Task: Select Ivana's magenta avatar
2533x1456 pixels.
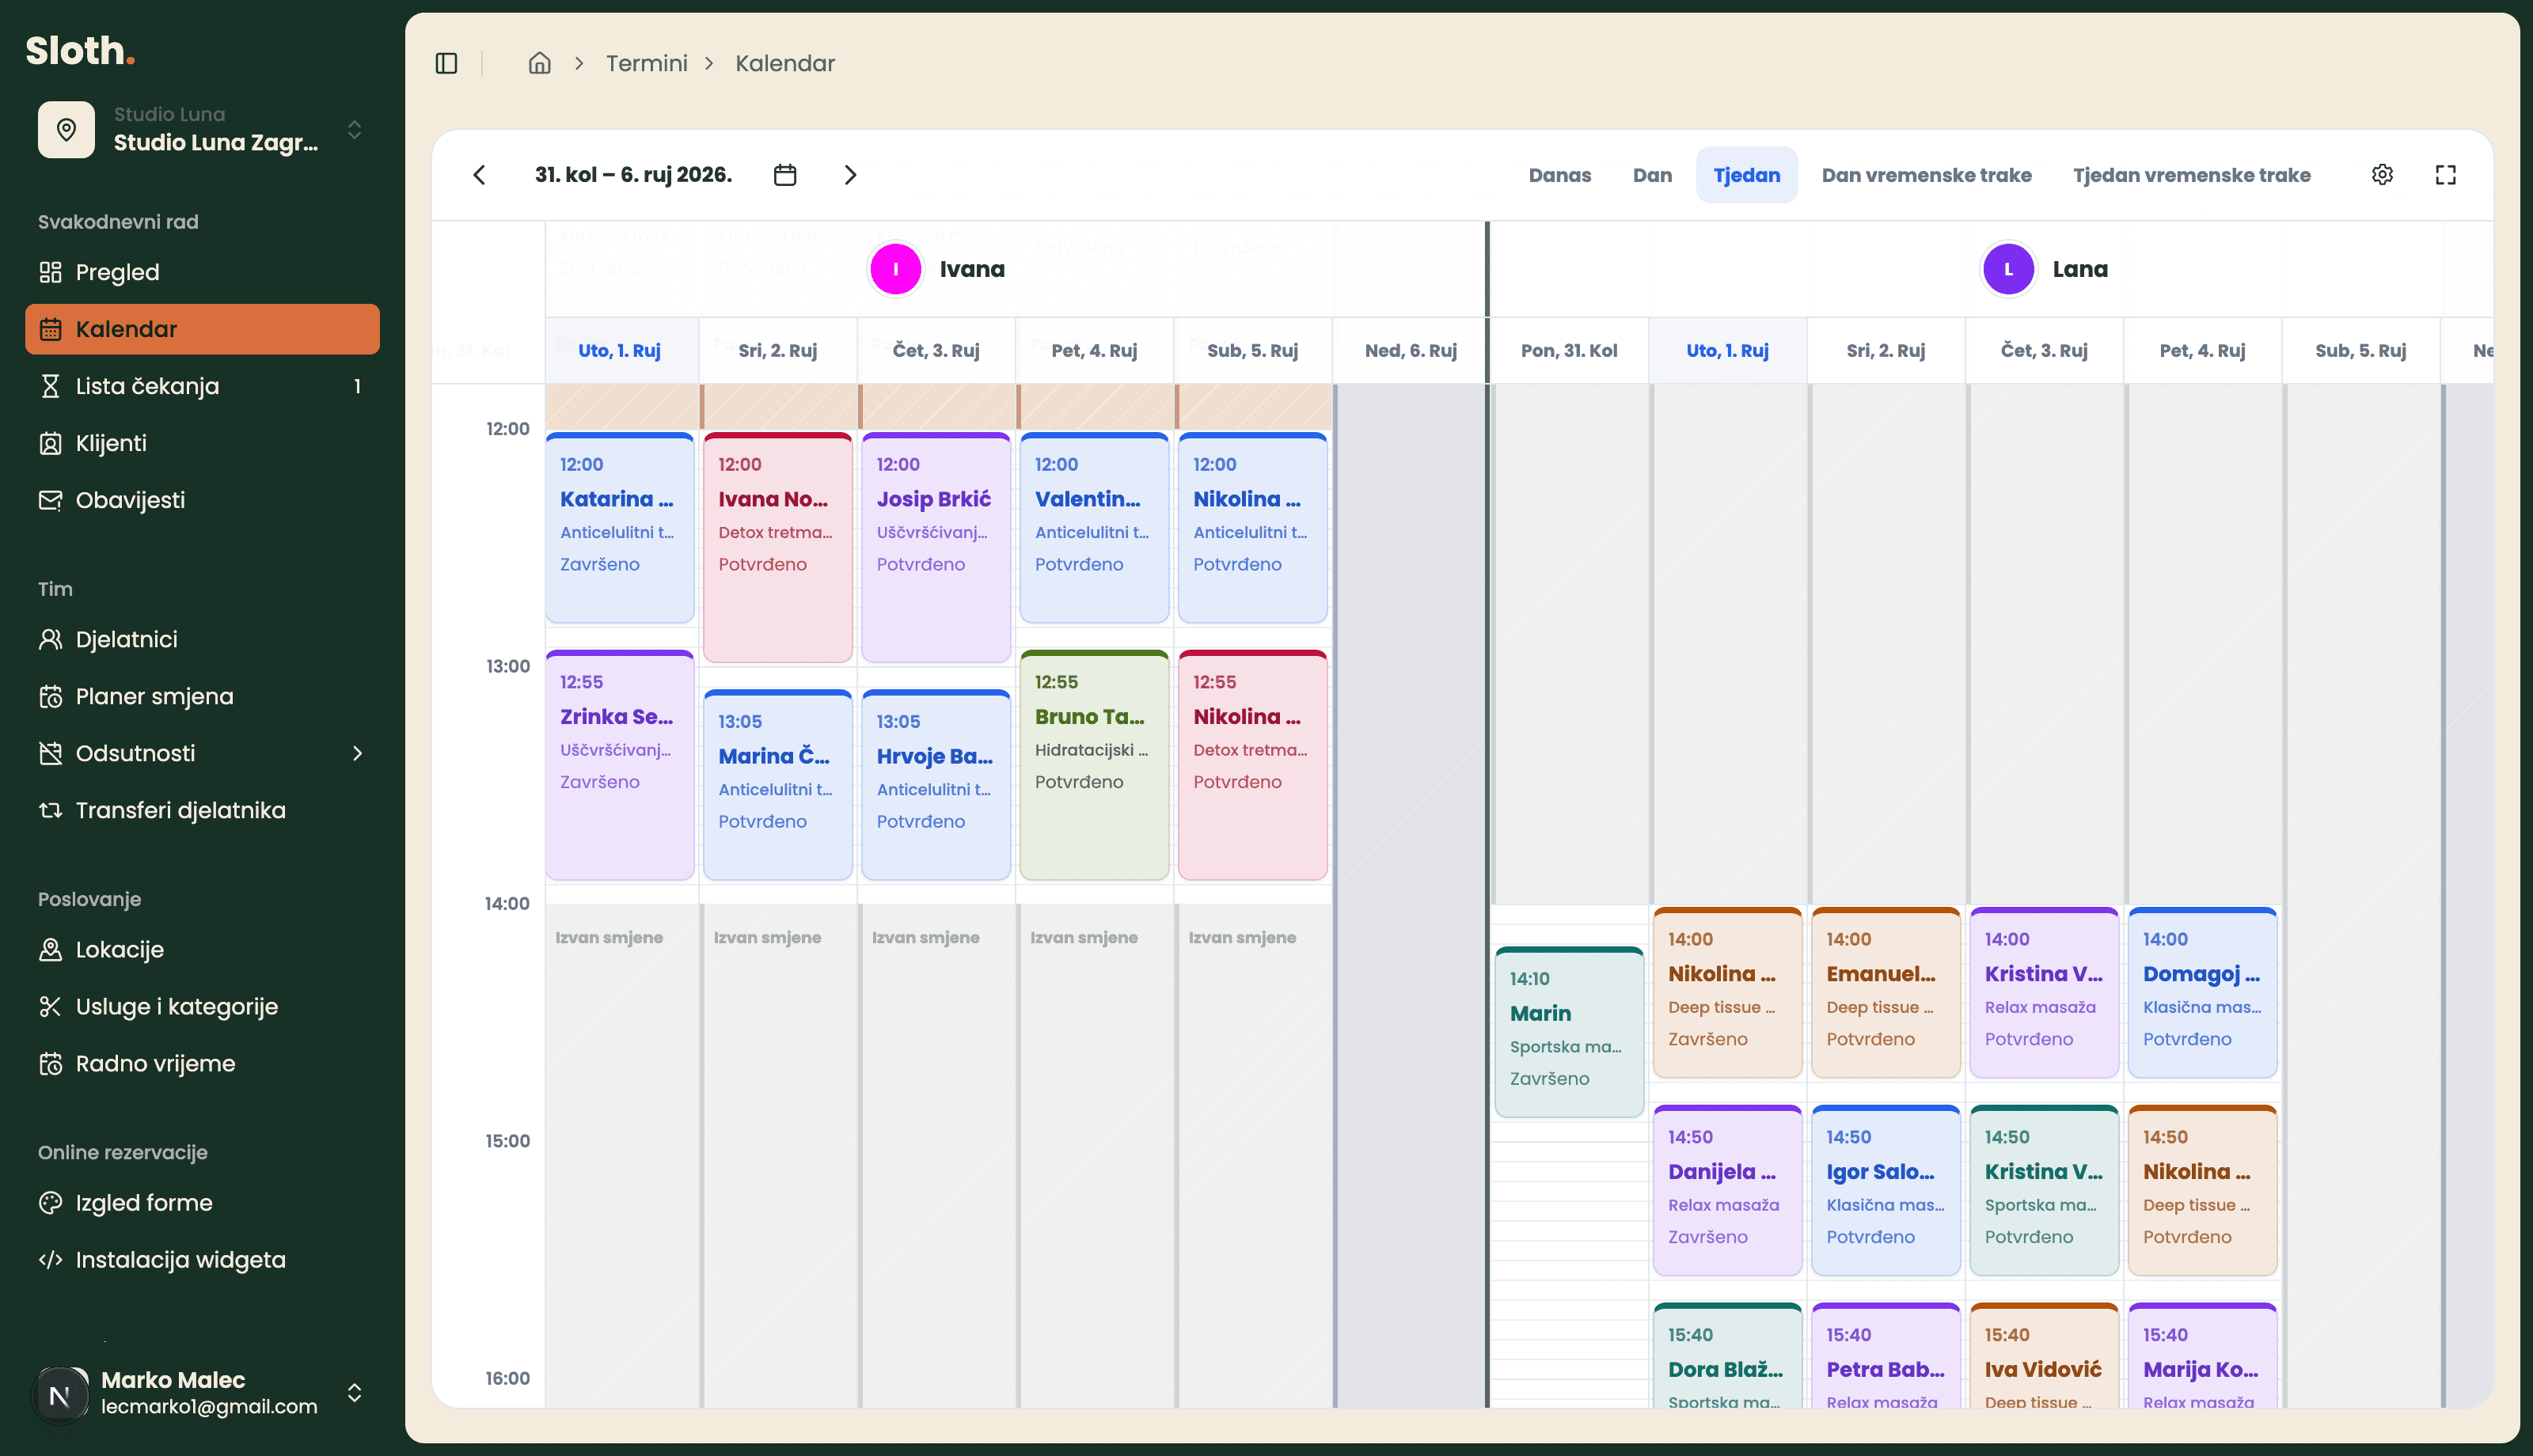Action: 895,269
